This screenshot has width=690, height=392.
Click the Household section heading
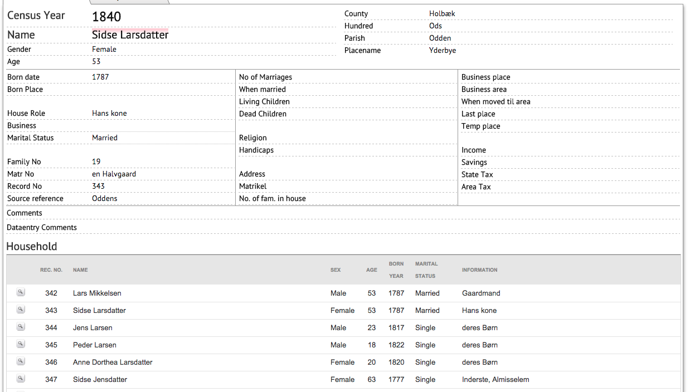tap(32, 246)
